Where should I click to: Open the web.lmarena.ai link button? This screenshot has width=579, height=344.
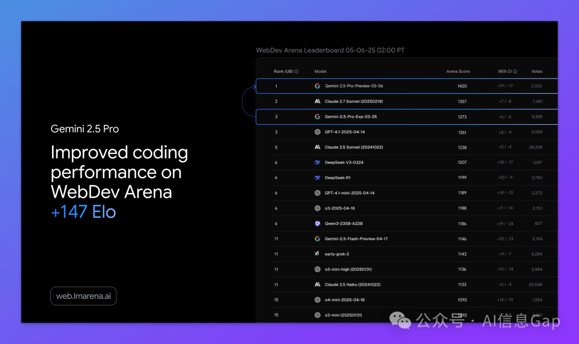pos(84,296)
